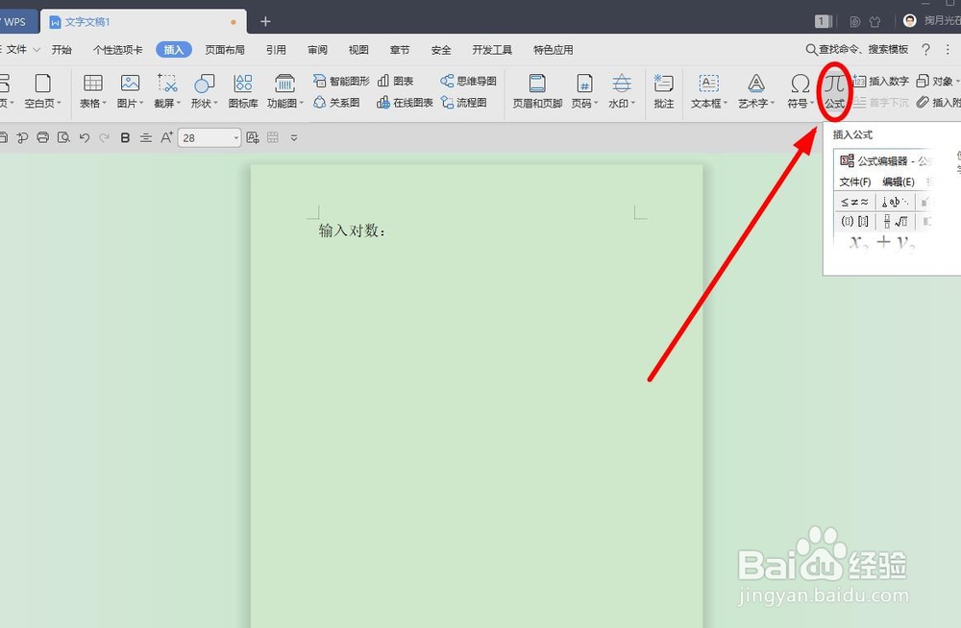961x628 pixels.
Task: Open the 符号 symbol picker
Action: 800,90
